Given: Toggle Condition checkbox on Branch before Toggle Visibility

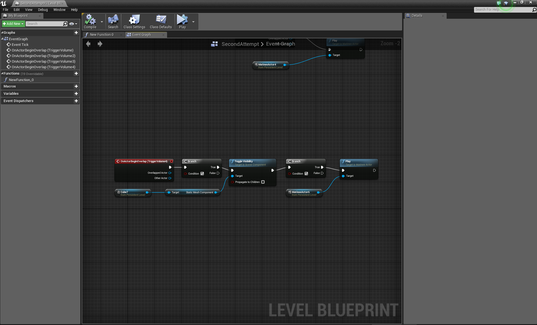Looking at the screenshot, I should [202, 174].
